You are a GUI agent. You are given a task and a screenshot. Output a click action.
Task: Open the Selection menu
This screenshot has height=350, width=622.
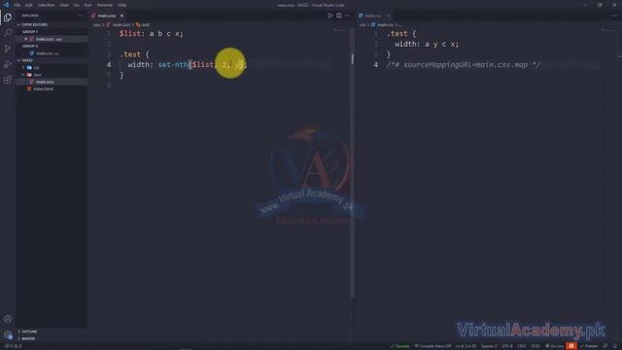point(46,5)
